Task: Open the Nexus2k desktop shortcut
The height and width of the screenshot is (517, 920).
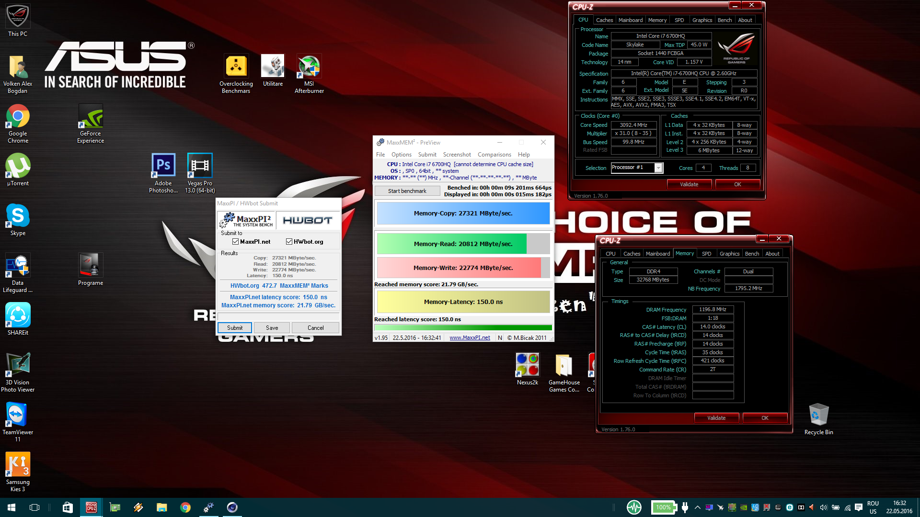Action: [x=528, y=369]
